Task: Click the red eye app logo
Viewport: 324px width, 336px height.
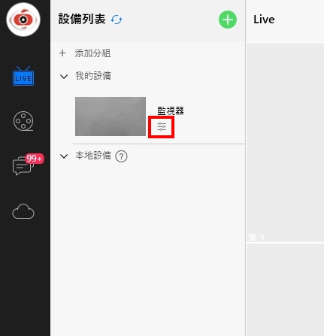Action: click(x=23, y=20)
